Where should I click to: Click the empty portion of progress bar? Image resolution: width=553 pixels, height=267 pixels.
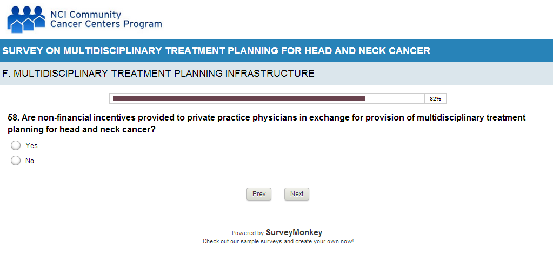tap(395, 98)
